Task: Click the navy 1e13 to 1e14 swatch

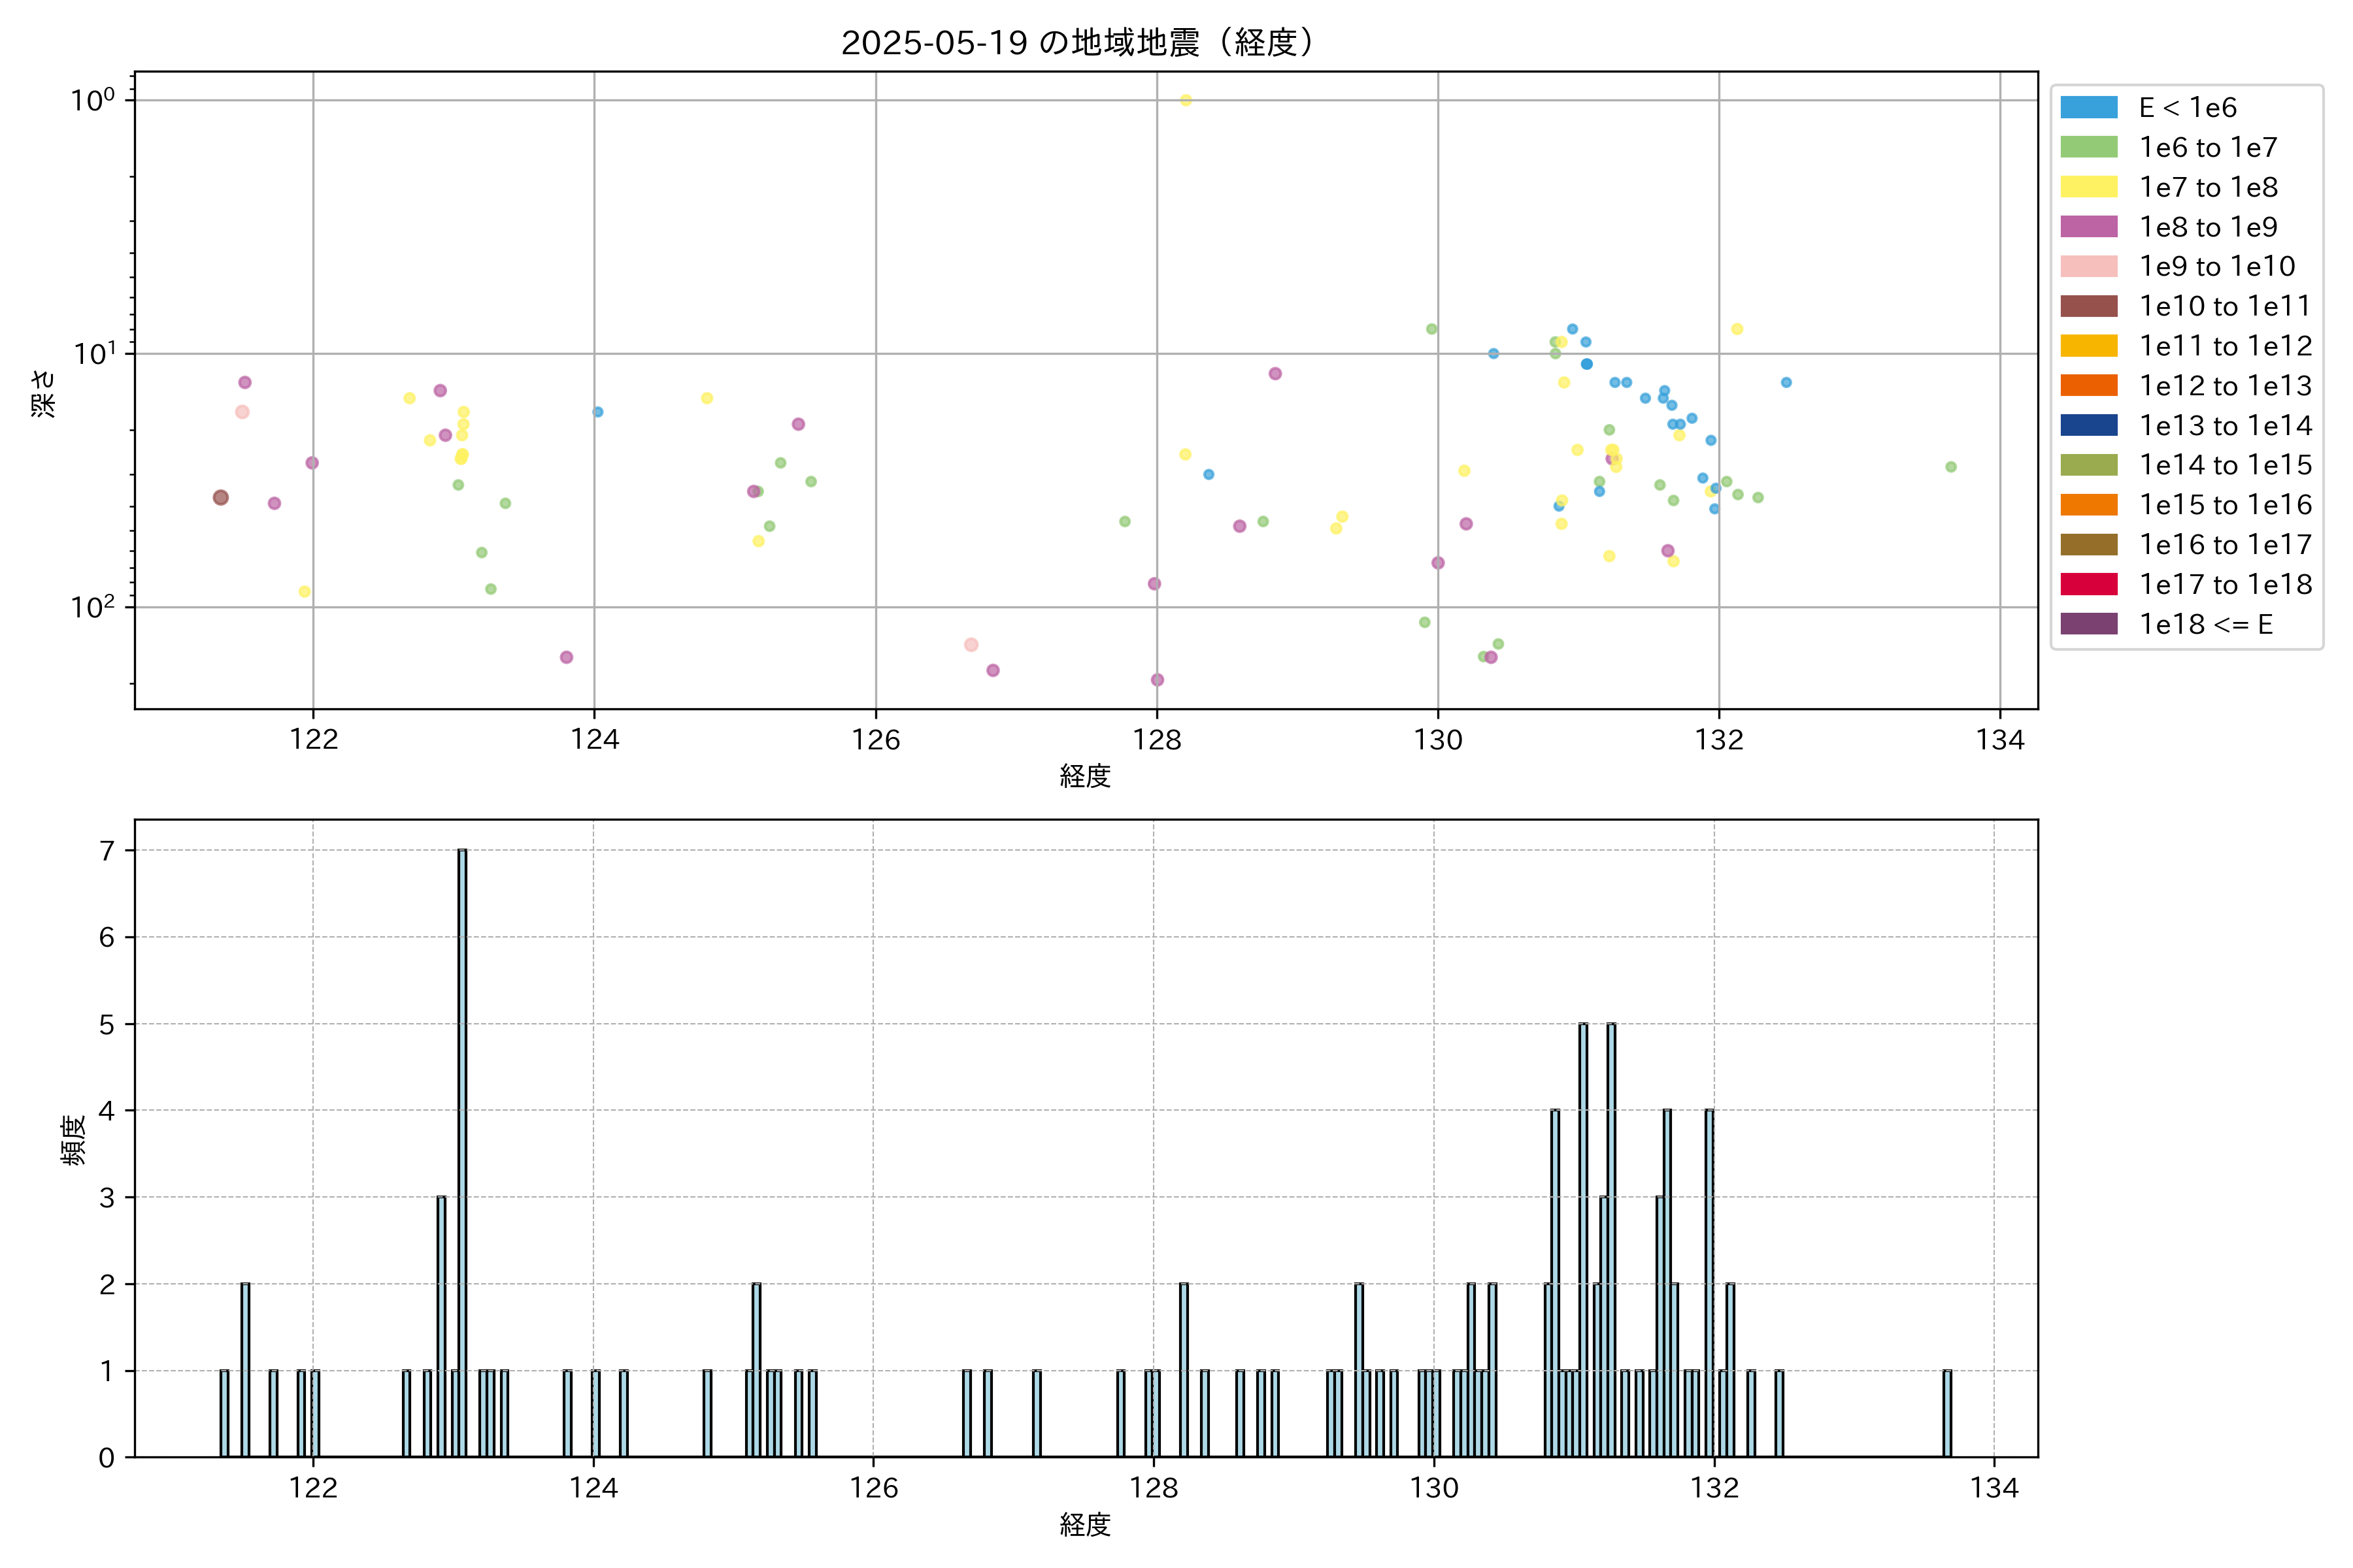Action: coord(2088,425)
